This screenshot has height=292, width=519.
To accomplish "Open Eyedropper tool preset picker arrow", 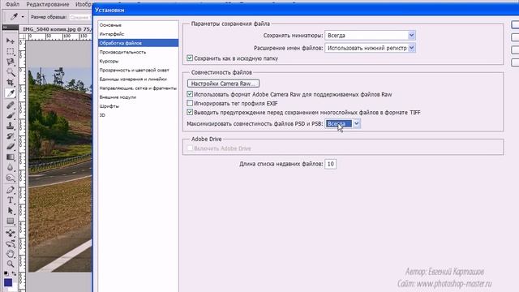I will 23,17.
